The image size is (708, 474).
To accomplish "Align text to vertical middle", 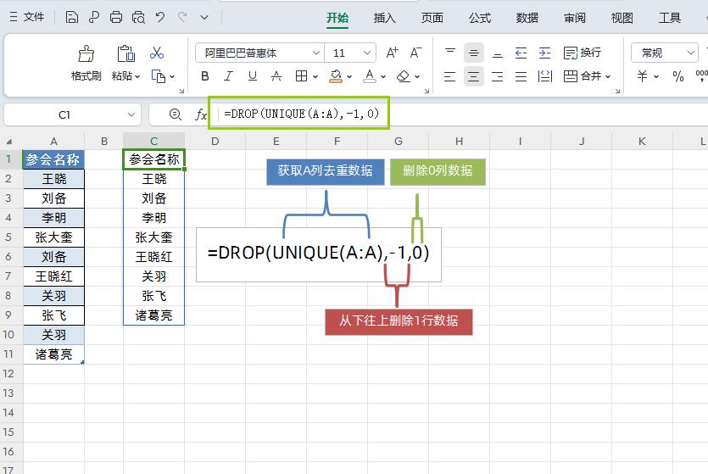I will point(474,53).
